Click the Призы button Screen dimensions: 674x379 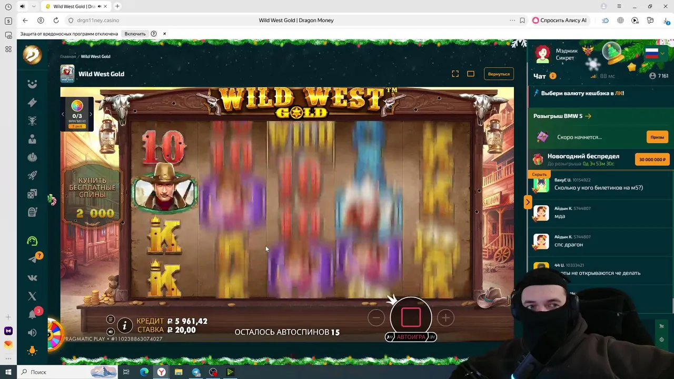pyautogui.click(x=657, y=137)
